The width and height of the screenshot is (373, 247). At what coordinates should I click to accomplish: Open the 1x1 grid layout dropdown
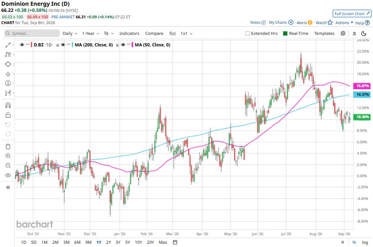(186, 34)
